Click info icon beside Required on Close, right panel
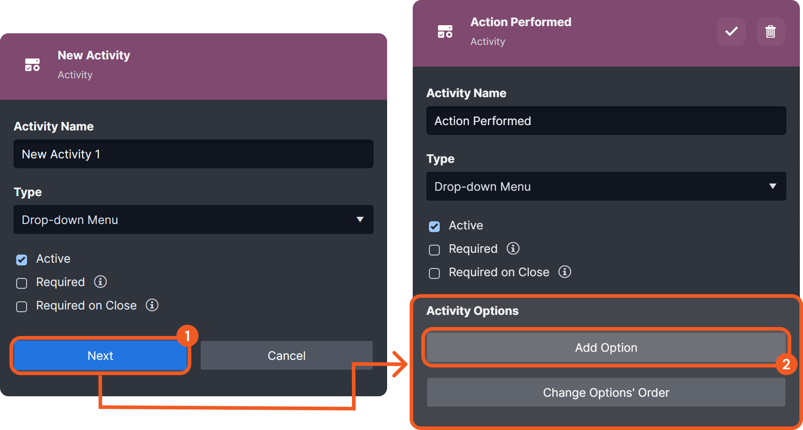The height and width of the screenshot is (430, 803). click(565, 272)
